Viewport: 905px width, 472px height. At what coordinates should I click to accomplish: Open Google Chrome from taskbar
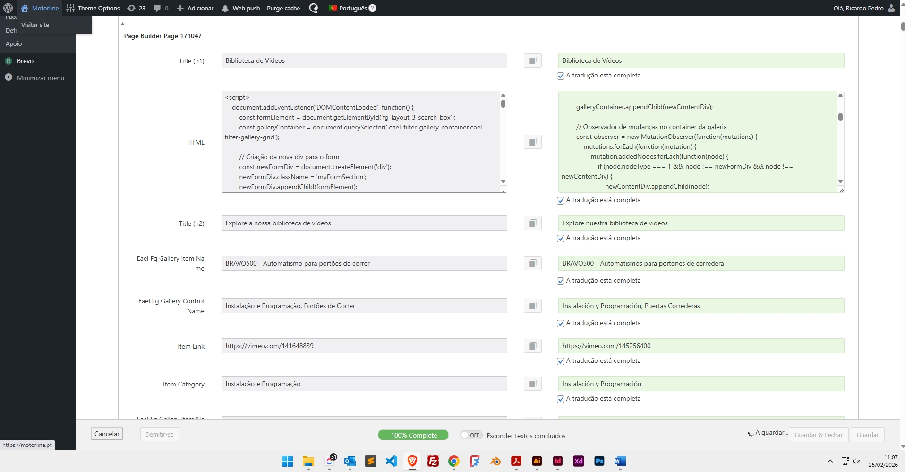(454, 461)
